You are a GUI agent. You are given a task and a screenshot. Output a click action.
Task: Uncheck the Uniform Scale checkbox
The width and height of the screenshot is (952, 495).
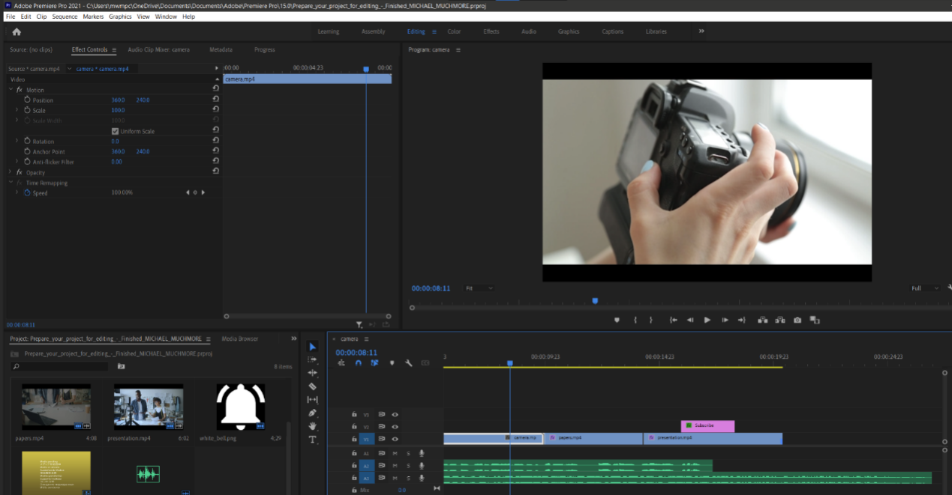(115, 131)
